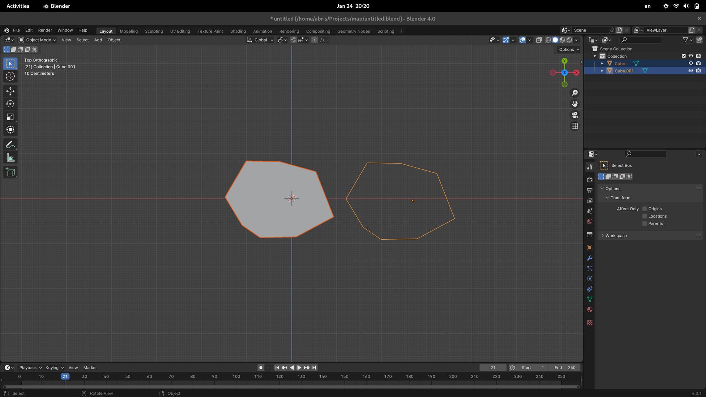706x397 pixels.
Task: Toggle camera view gizmo button
Action: [x=575, y=115]
